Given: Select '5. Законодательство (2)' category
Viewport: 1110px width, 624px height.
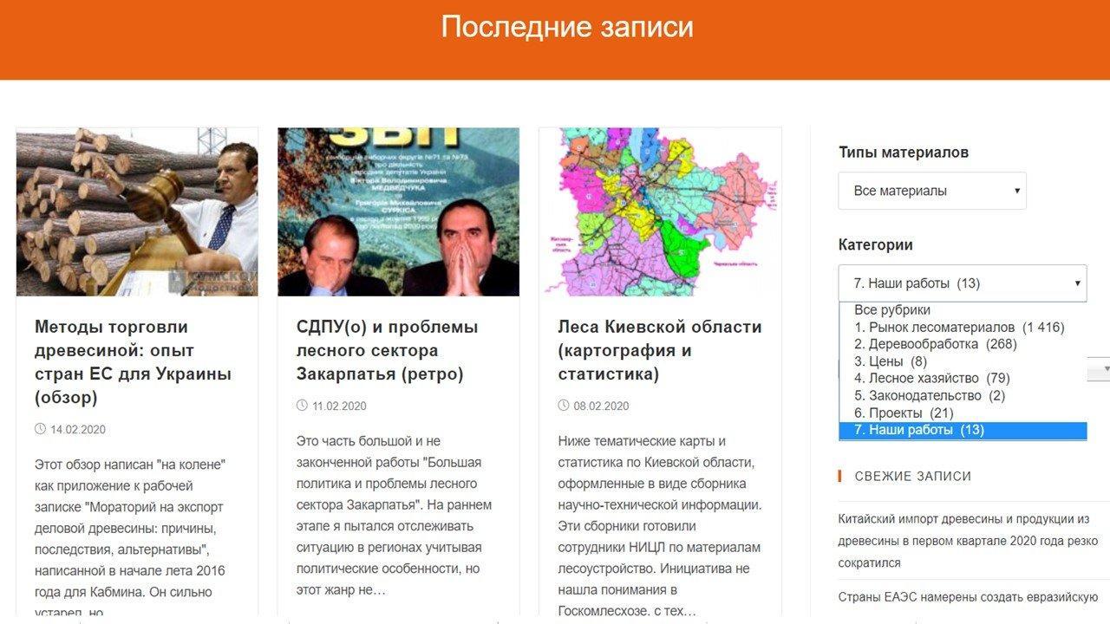Looking at the screenshot, I should (930, 396).
